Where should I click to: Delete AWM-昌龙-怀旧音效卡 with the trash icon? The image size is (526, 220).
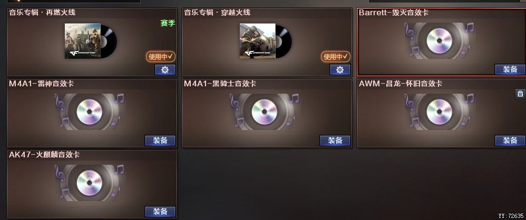[520, 94]
